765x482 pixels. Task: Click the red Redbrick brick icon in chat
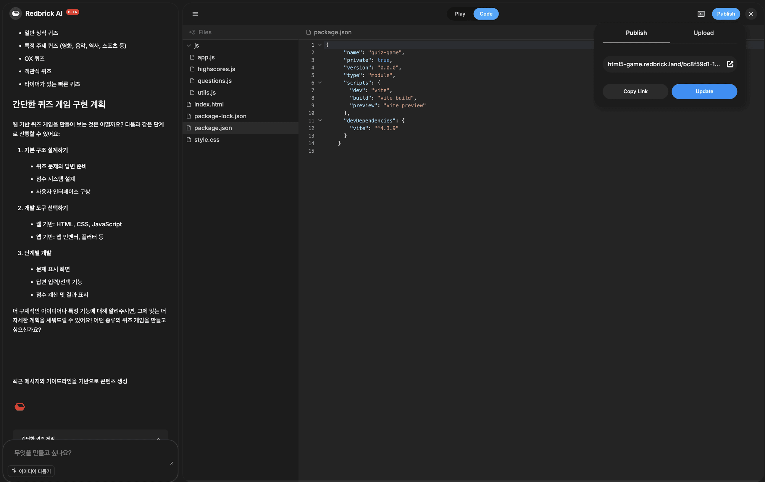click(20, 407)
